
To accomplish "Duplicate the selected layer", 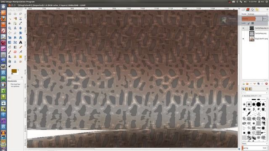I will (x=258, y=84).
